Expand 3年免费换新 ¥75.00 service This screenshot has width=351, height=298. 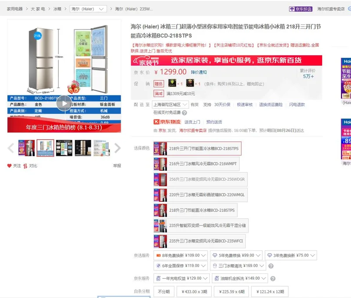pyautogui.click(x=291, y=256)
